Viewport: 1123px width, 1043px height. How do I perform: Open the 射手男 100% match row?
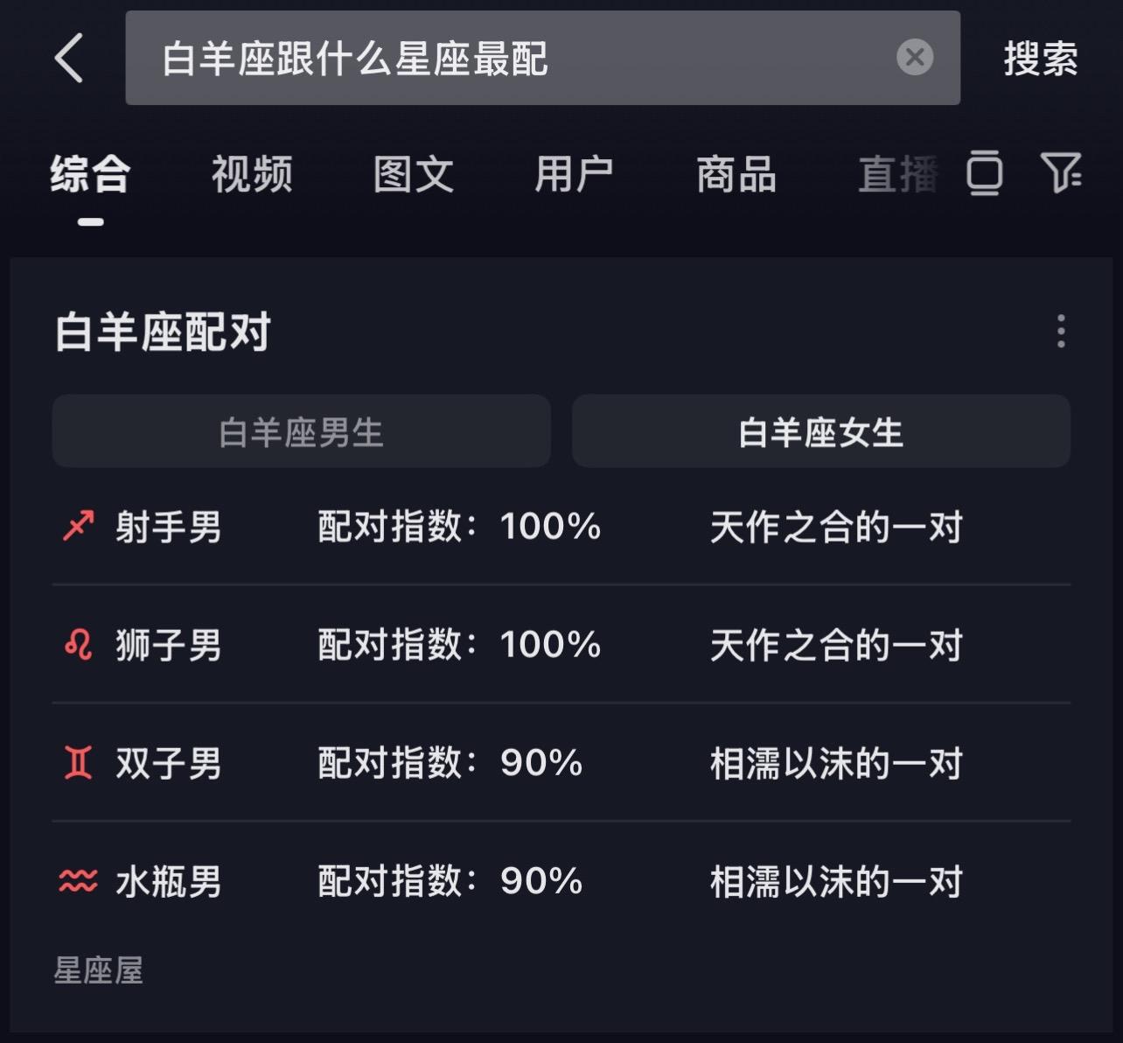(x=561, y=527)
